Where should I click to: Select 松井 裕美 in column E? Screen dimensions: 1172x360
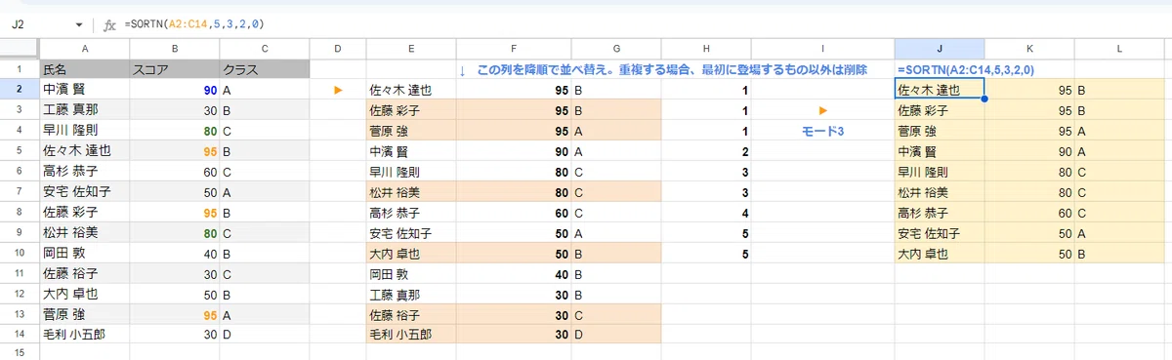pos(411,192)
